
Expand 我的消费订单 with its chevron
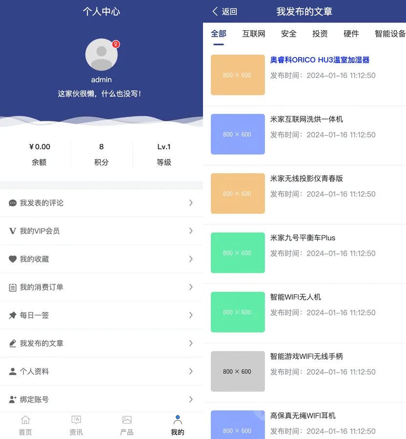(x=191, y=287)
